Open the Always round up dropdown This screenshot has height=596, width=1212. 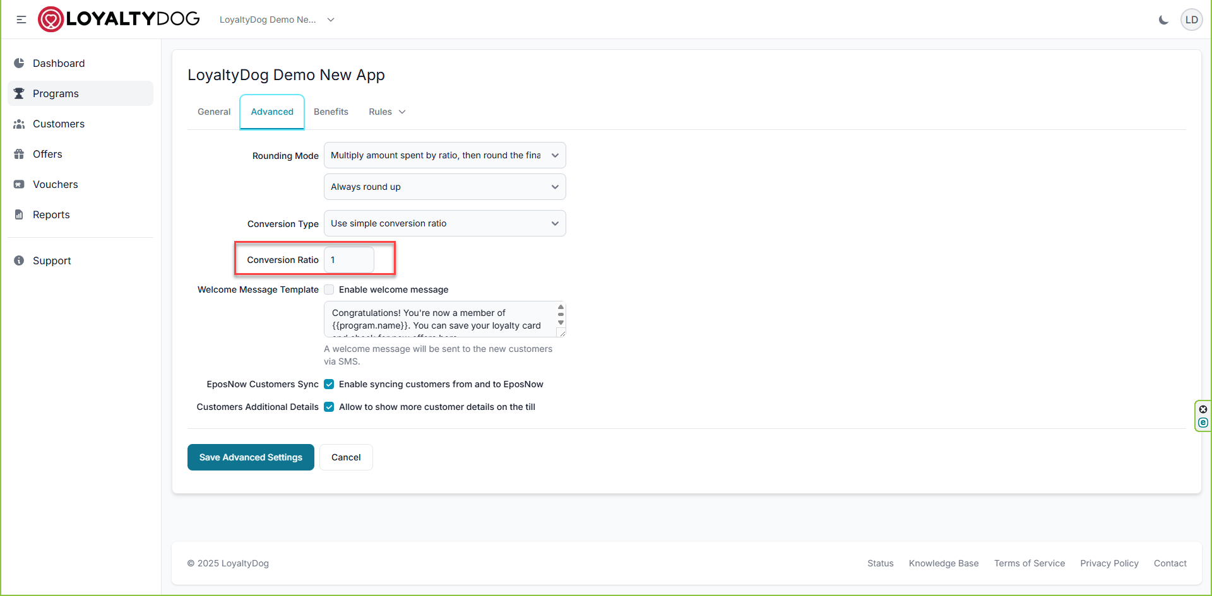click(x=445, y=187)
